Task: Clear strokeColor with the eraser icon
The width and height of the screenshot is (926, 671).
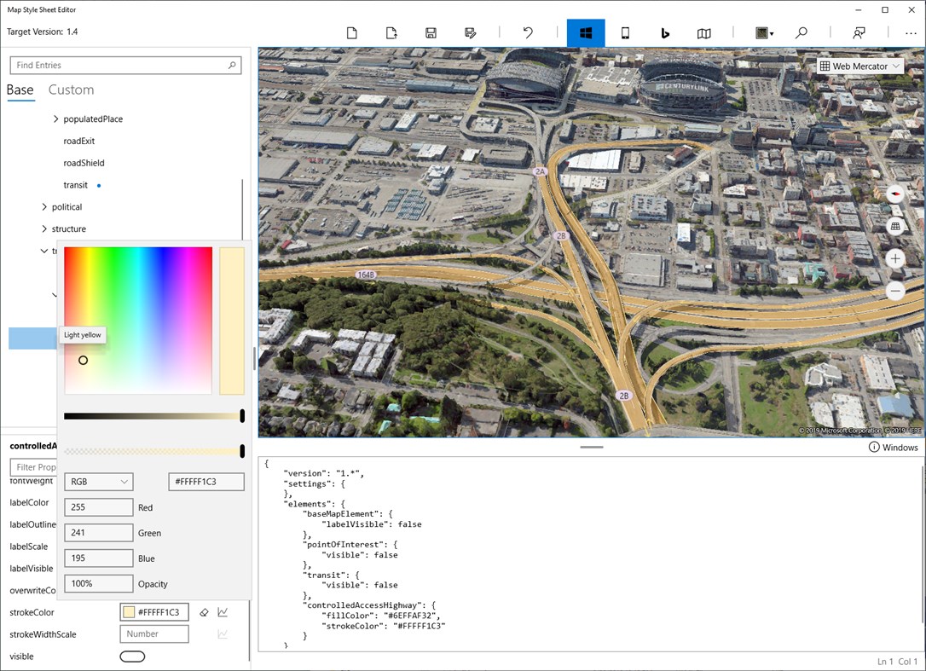Action: (x=204, y=612)
